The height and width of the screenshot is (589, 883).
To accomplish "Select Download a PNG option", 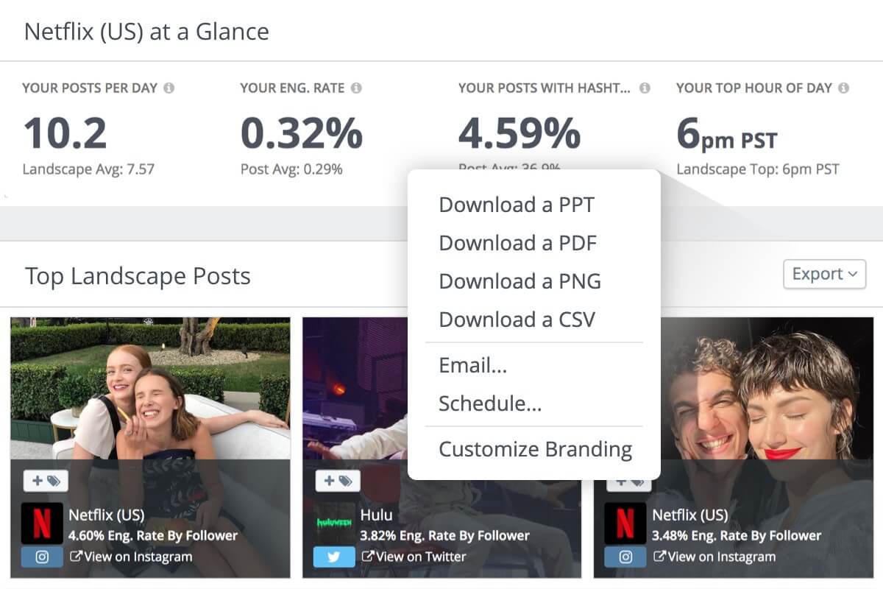I will (x=519, y=281).
